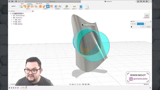Switch to the SOLID tab

pos(22,4)
